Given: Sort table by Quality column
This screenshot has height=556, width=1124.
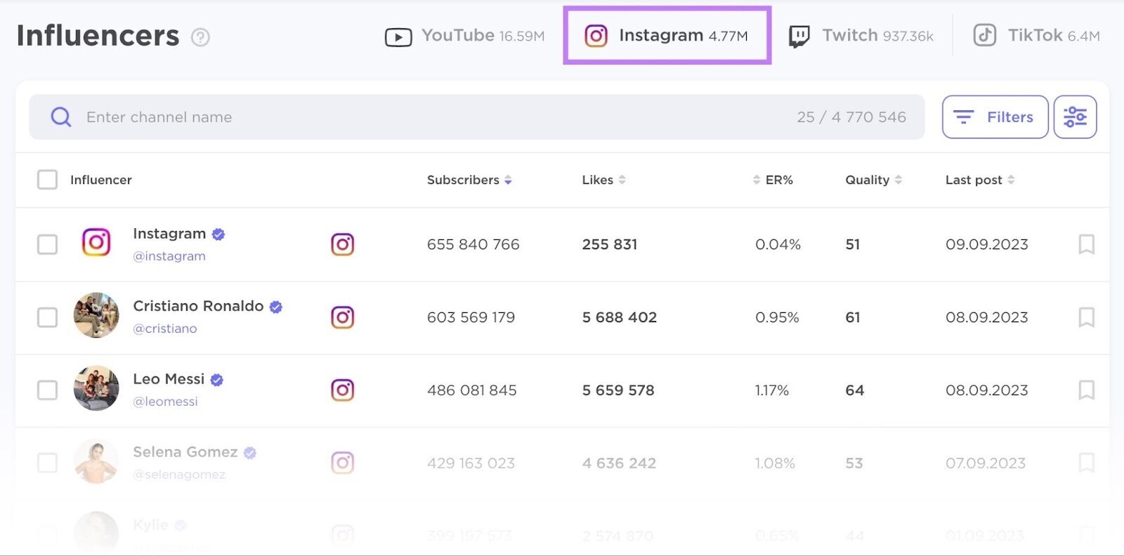Looking at the screenshot, I should click(873, 180).
